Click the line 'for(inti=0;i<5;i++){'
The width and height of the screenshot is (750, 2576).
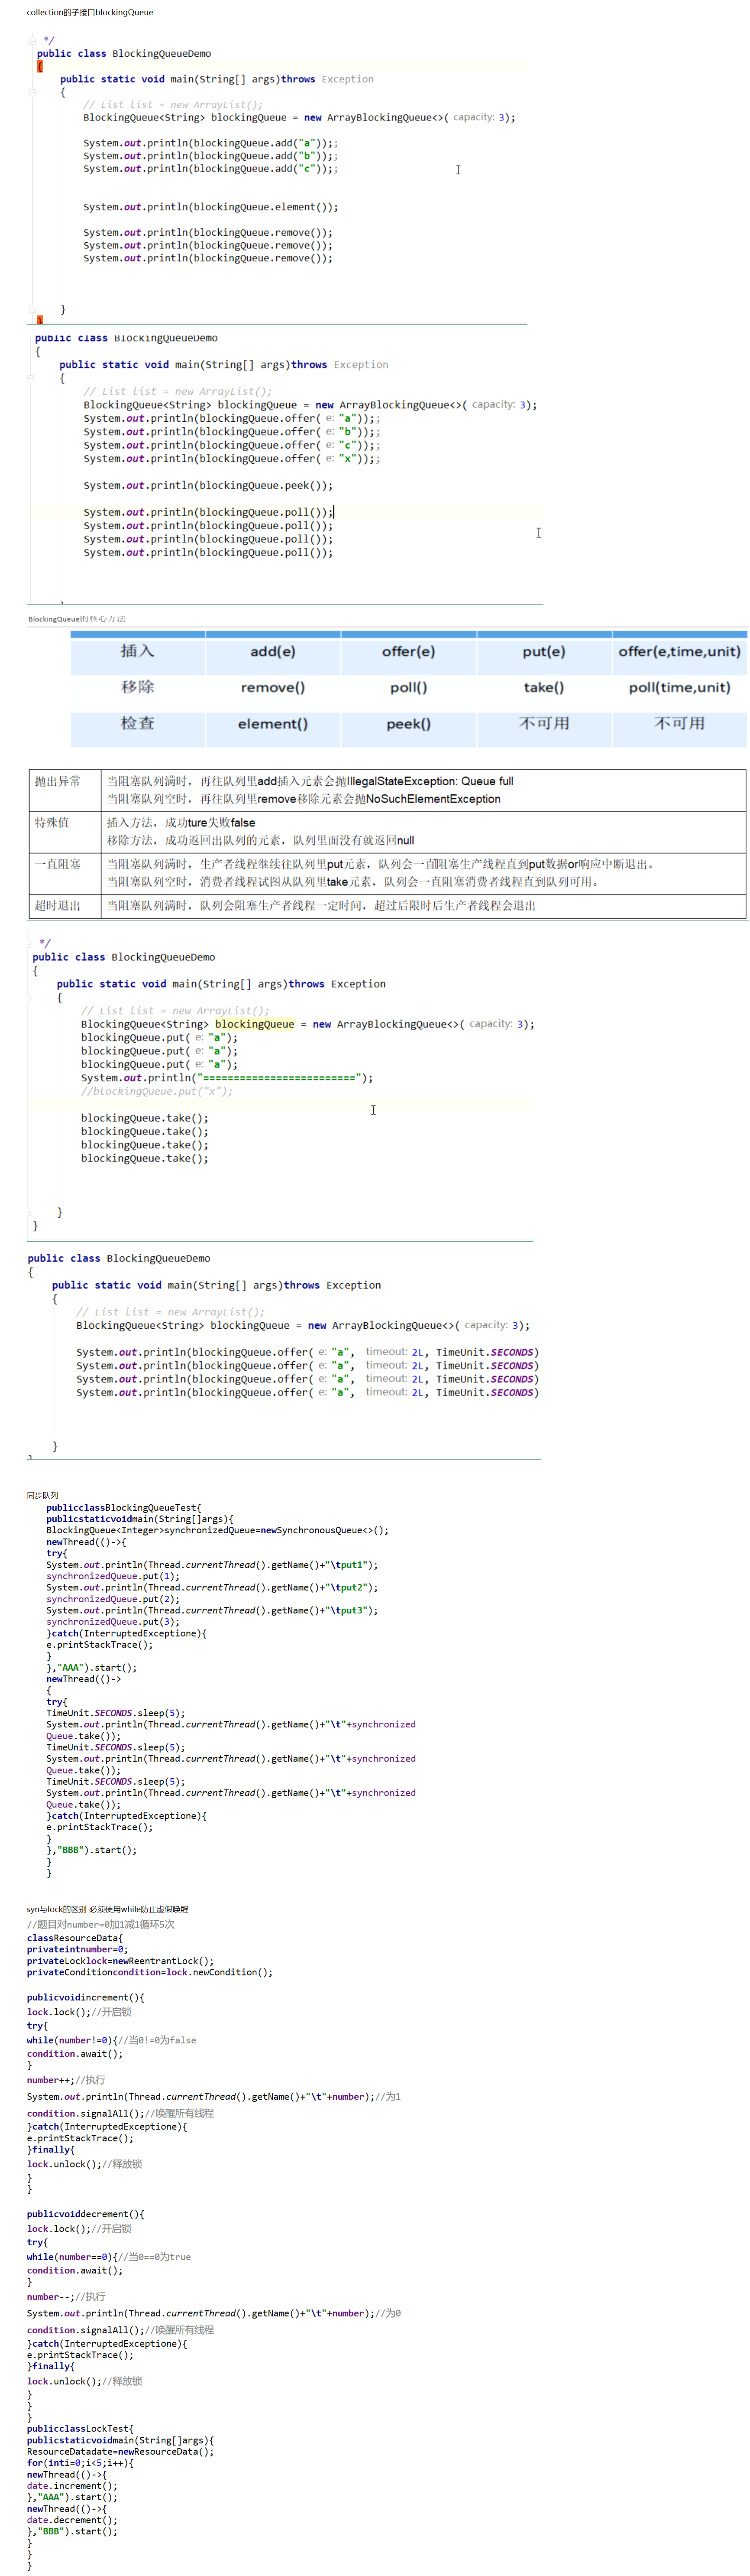click(x=80, y=2463)
